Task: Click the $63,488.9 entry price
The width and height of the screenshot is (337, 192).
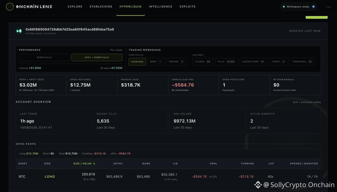Action: pos(114,177)
